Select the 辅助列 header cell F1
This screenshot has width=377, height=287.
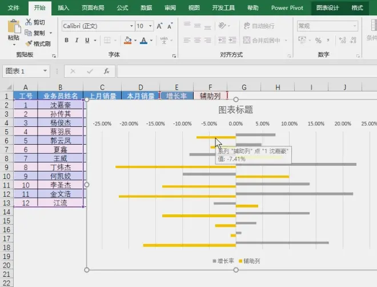(210, 96)
